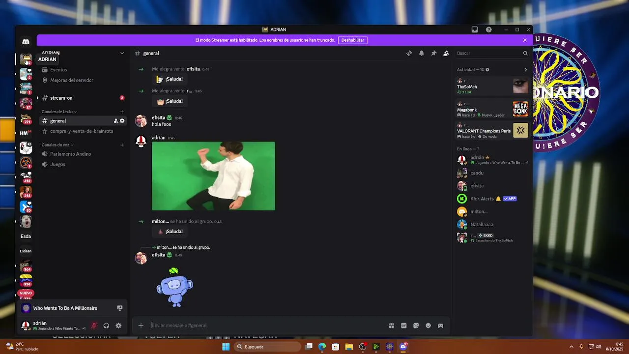Open activity settings gear next to Actividad
This screenshot has width=629, height=354.
(x=487, y=70)
